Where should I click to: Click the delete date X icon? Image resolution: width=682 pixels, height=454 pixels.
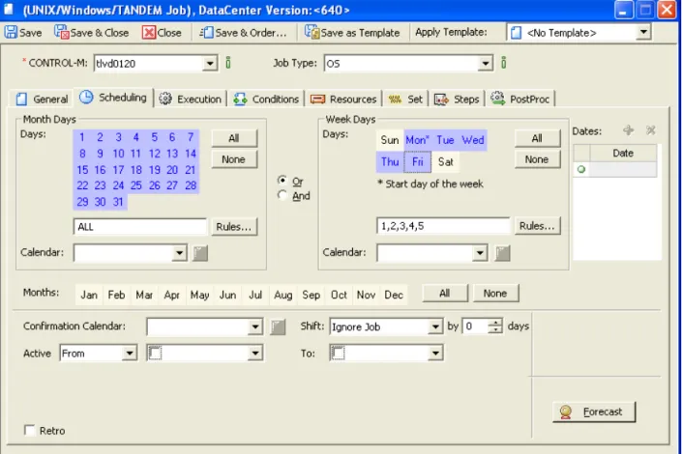tap(651, 129)
